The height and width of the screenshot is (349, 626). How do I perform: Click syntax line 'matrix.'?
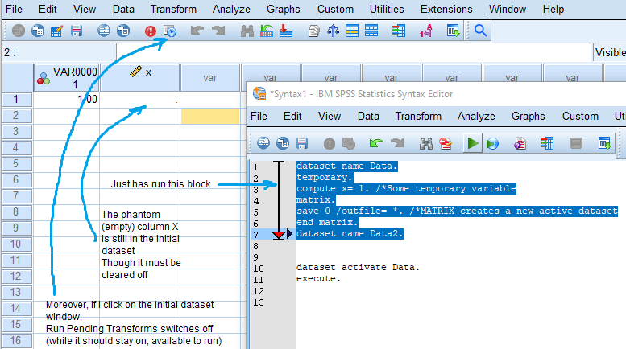(x=316, y=199)
